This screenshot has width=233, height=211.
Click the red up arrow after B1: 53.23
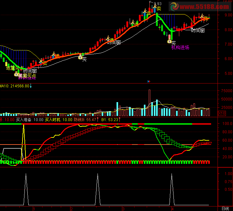[119, 119]
